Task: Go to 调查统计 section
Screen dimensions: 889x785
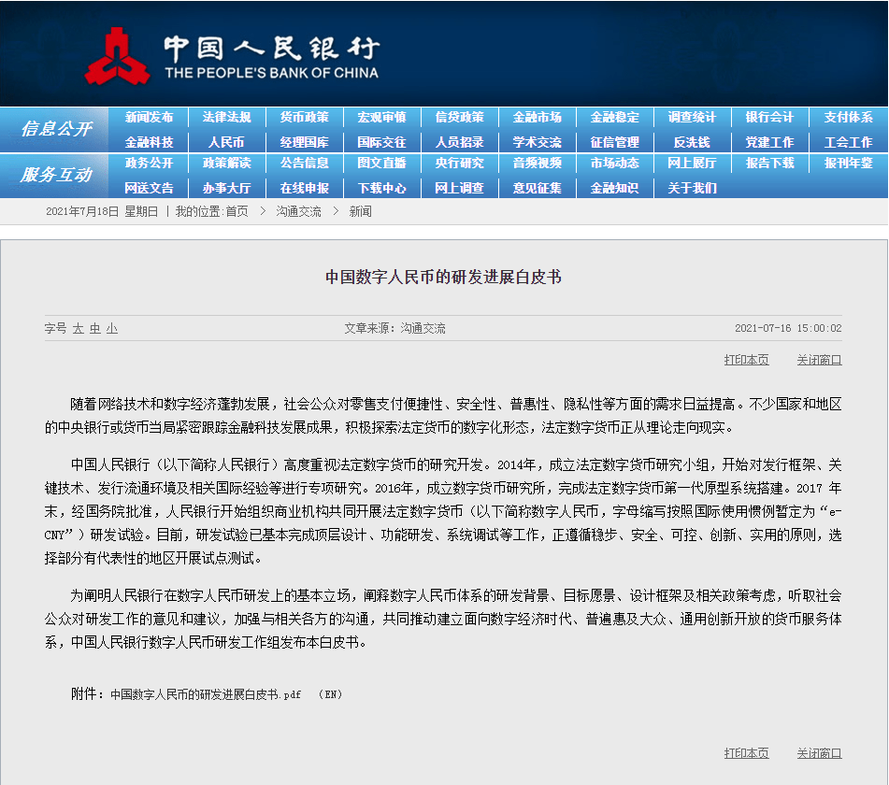Action: tap(692, 118)
